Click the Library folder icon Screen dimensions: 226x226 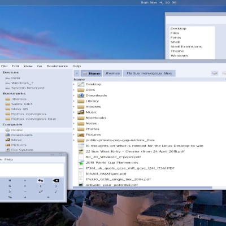tap(81, 101)
